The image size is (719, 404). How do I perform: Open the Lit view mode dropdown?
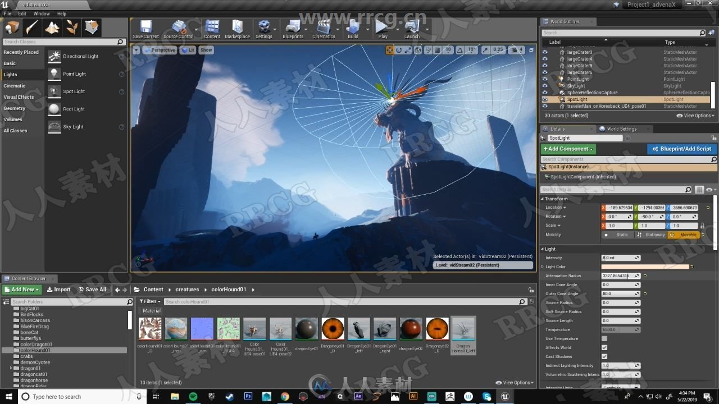[188, 50]
